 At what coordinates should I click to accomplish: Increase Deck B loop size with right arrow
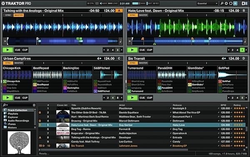click(246, 50)
